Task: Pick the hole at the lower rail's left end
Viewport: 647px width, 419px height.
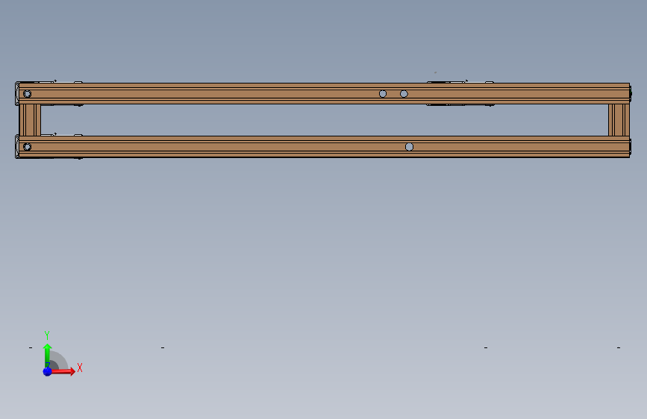Action: (27, 147)
